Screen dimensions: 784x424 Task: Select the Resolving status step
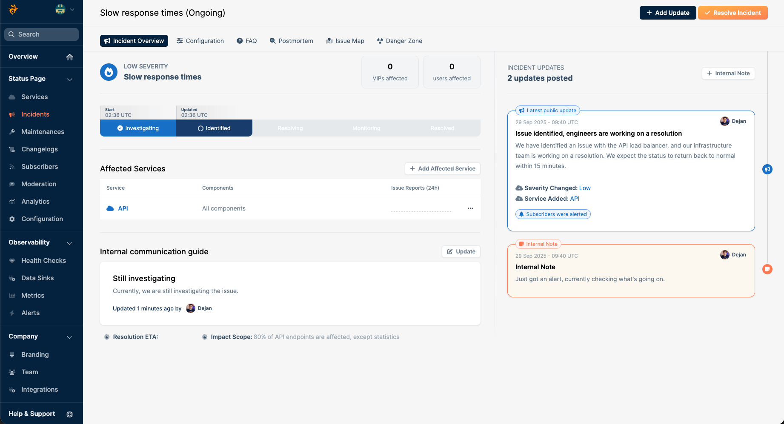click(x=290, y=128)
